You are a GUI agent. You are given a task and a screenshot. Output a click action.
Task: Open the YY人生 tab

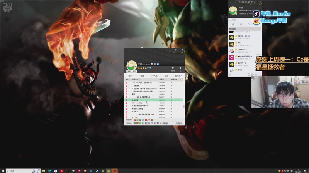(154, 75)
